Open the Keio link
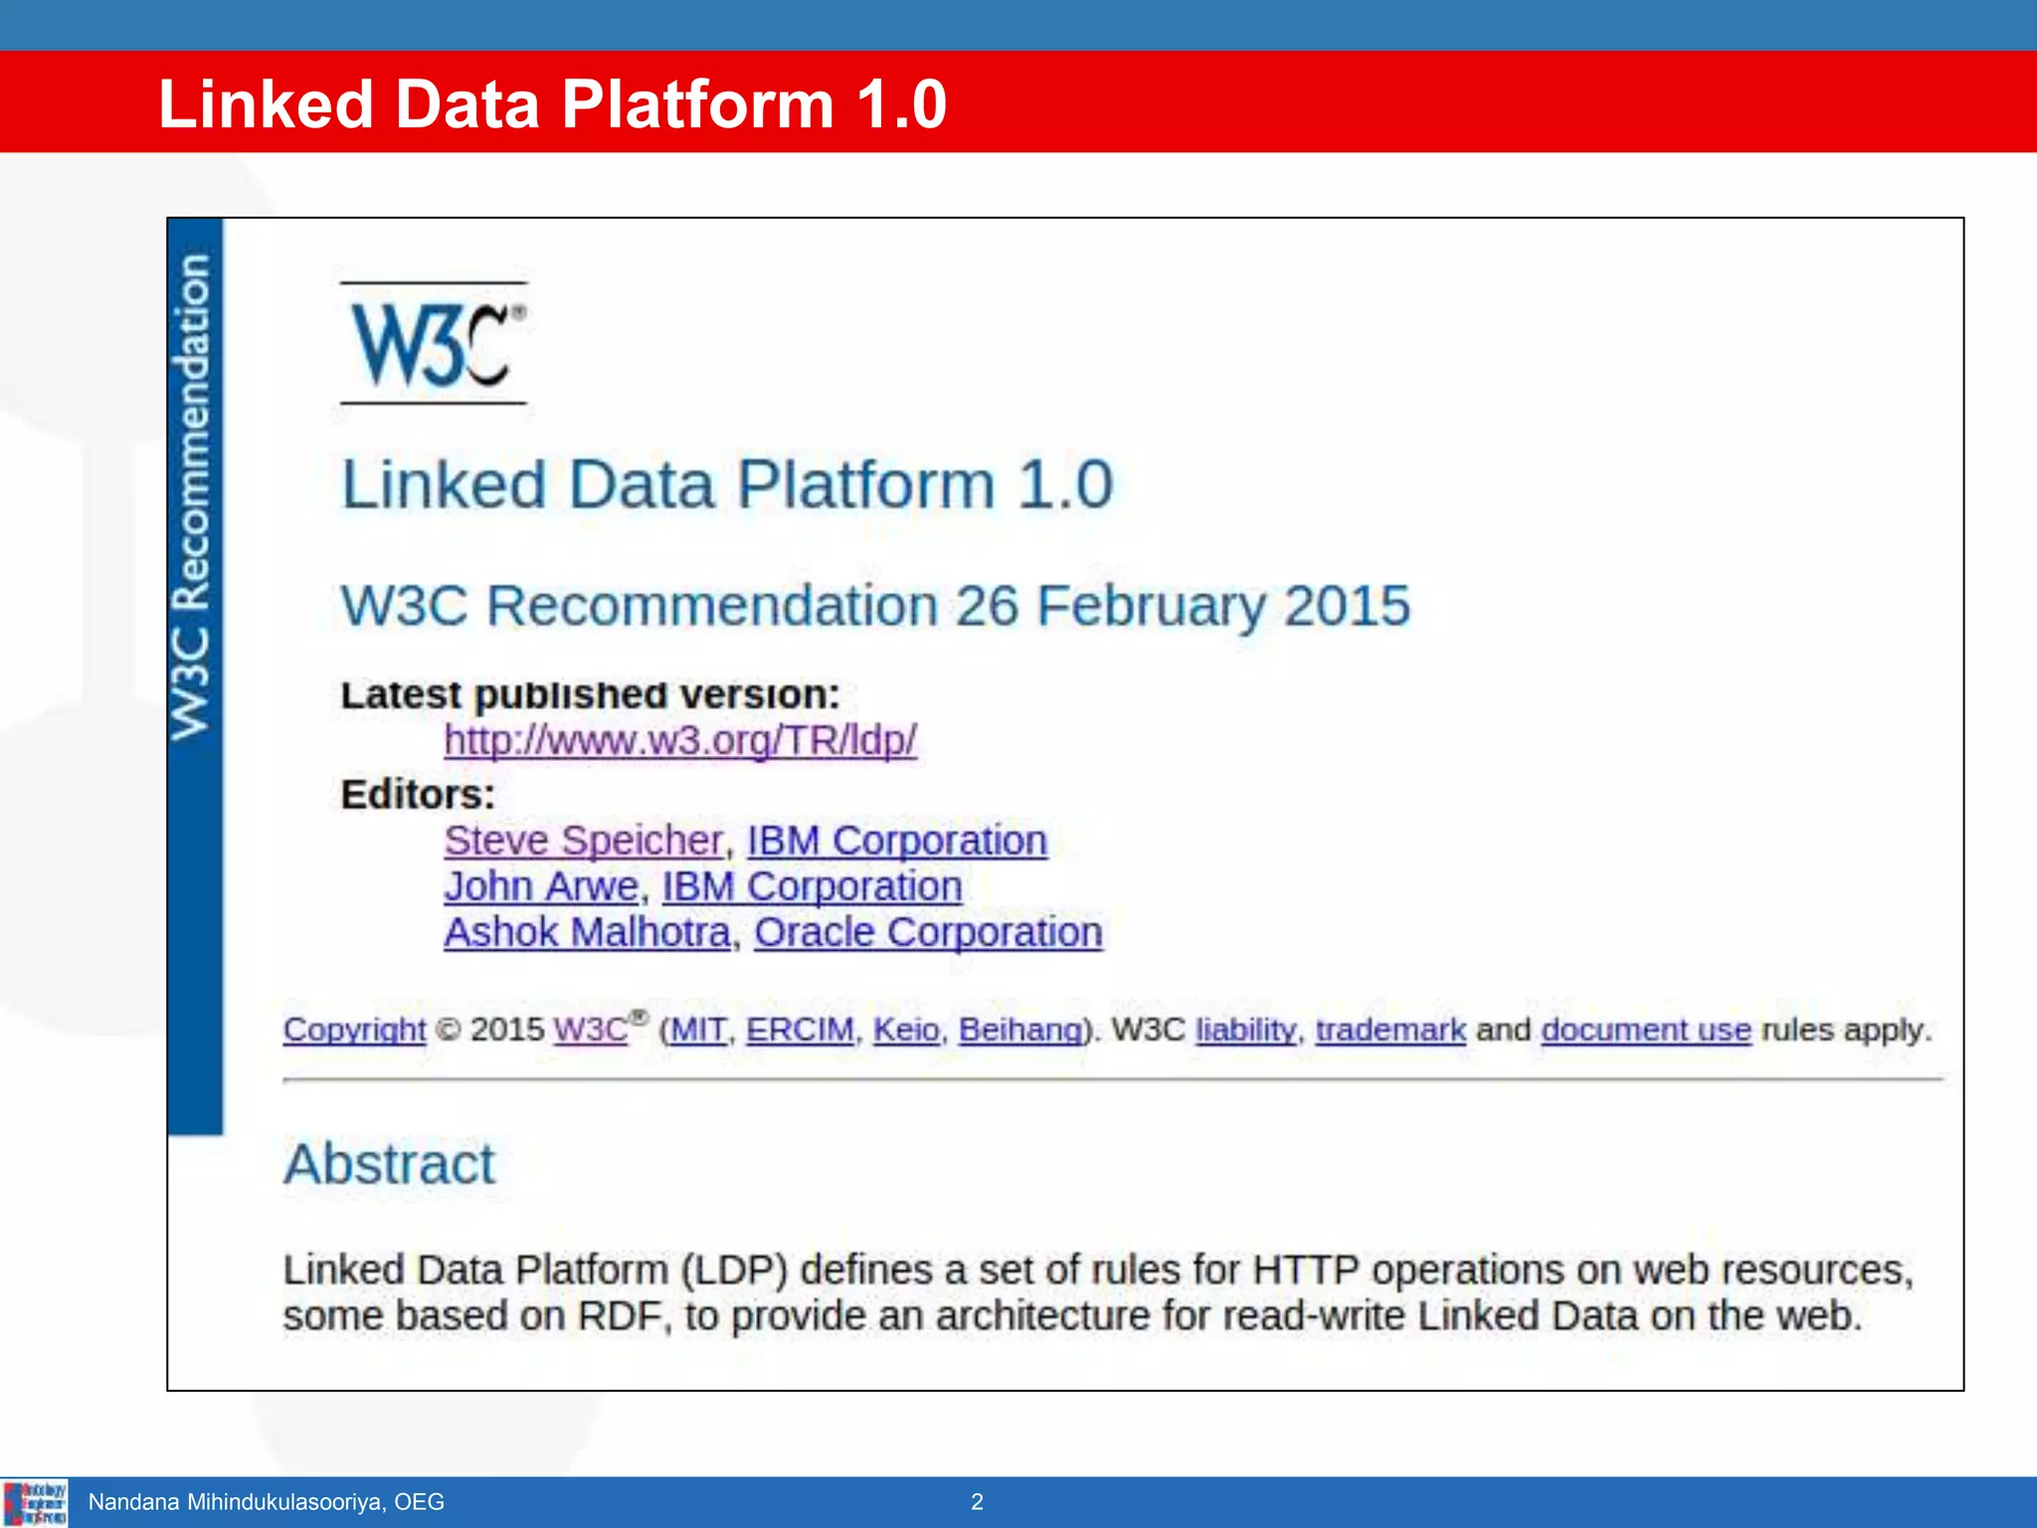The height and width of the screenshot is (1528, 2037). tap(906, 1029)
